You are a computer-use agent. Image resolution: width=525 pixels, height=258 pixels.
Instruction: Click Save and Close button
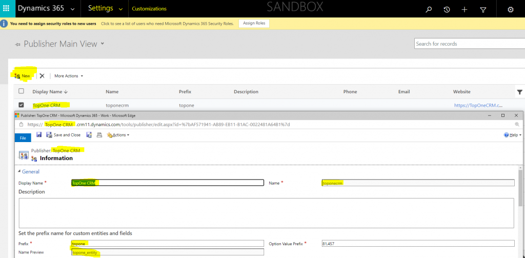click(63, 135)
